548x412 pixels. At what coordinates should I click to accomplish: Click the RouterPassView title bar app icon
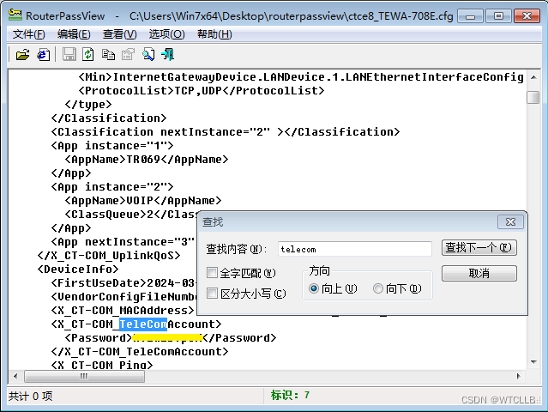click(x=15, y=15)
